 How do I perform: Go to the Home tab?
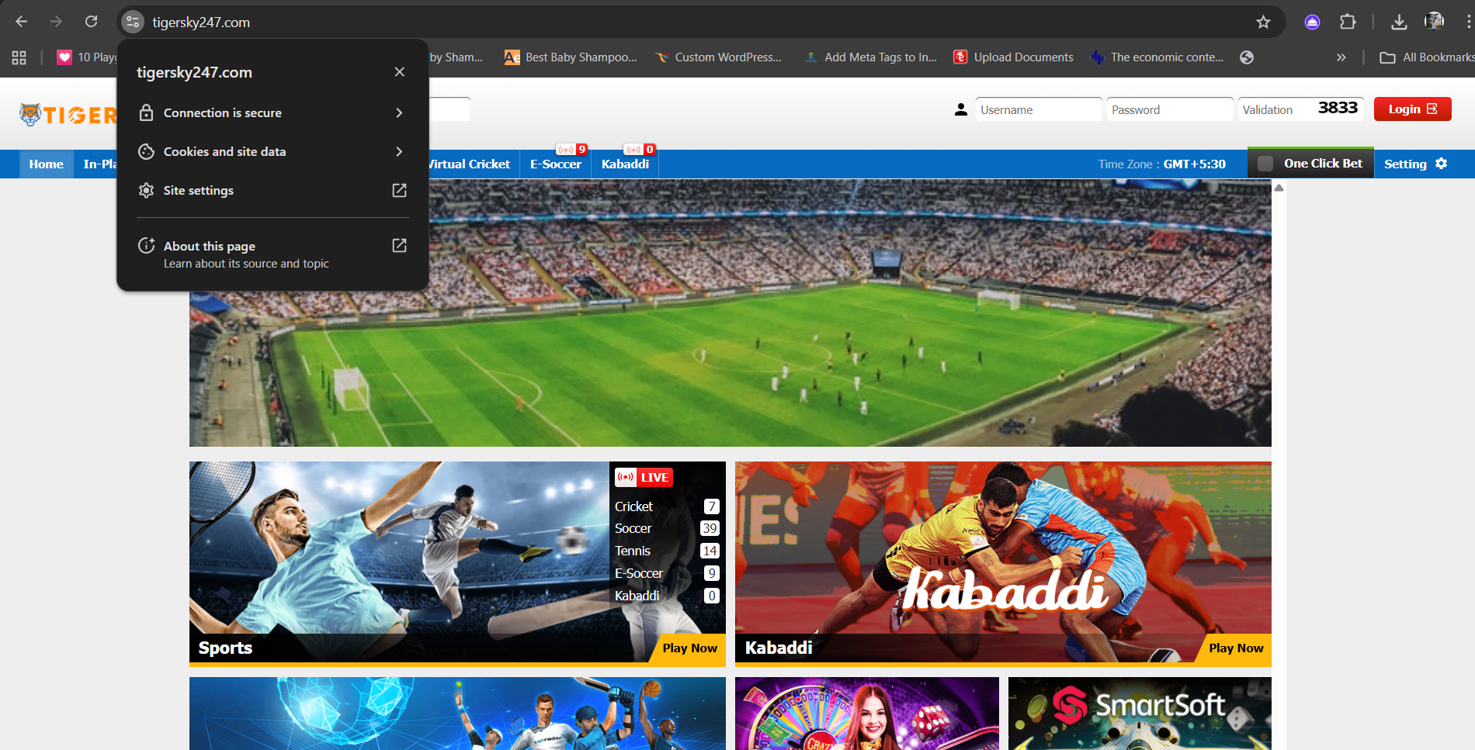(46, 164)
